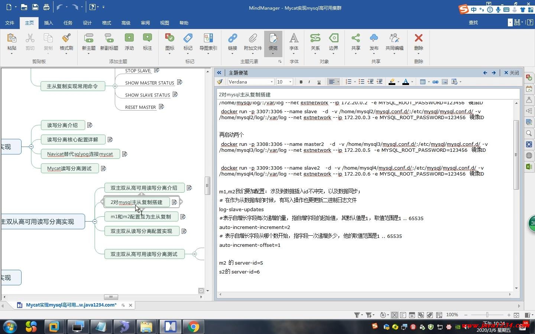Click the Format Painter (格式刷) icon
The width and height of the screenshot is (535, 334).
coord(66,38)
